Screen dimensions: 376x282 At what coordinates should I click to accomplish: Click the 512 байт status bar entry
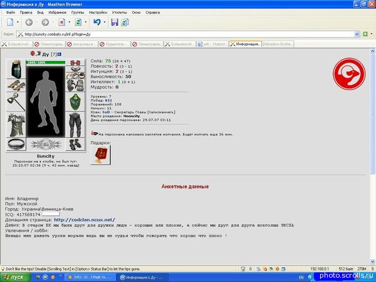click(346, 269)
